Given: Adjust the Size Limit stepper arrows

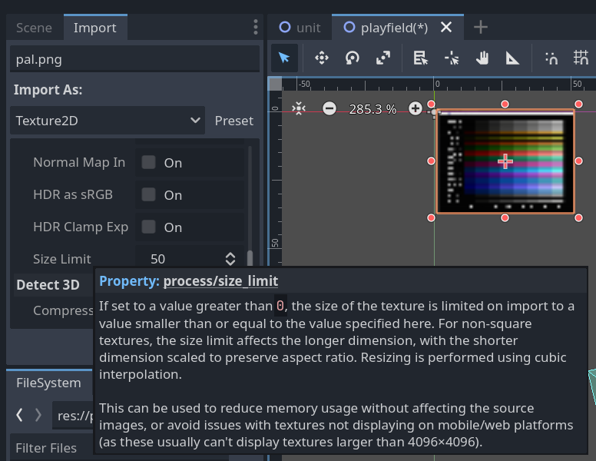Looking at the screenshot, I should (x=230, y=259).
